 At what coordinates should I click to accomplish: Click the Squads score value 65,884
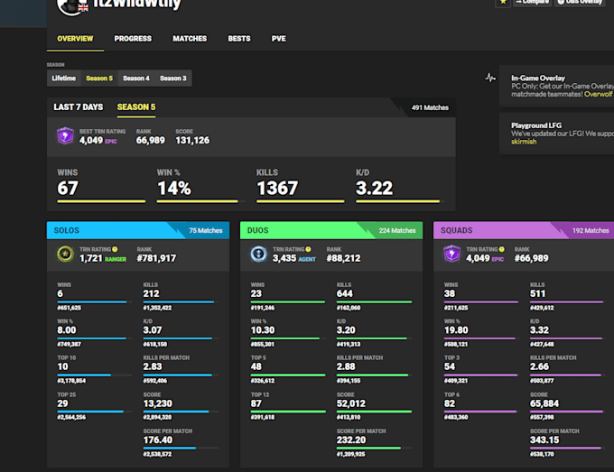[544, 404]
